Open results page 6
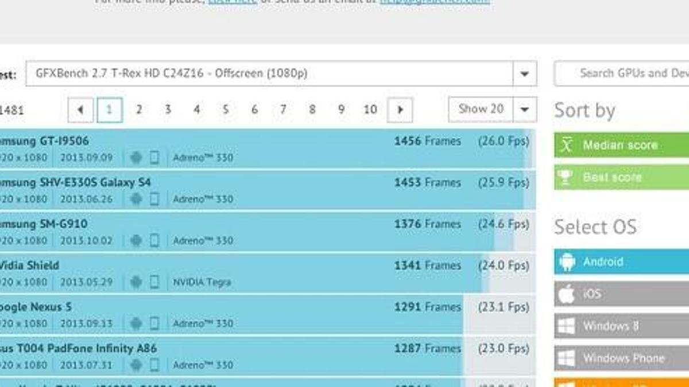The height and width of the screenshot is (387, 689). (x=254, y=110)
